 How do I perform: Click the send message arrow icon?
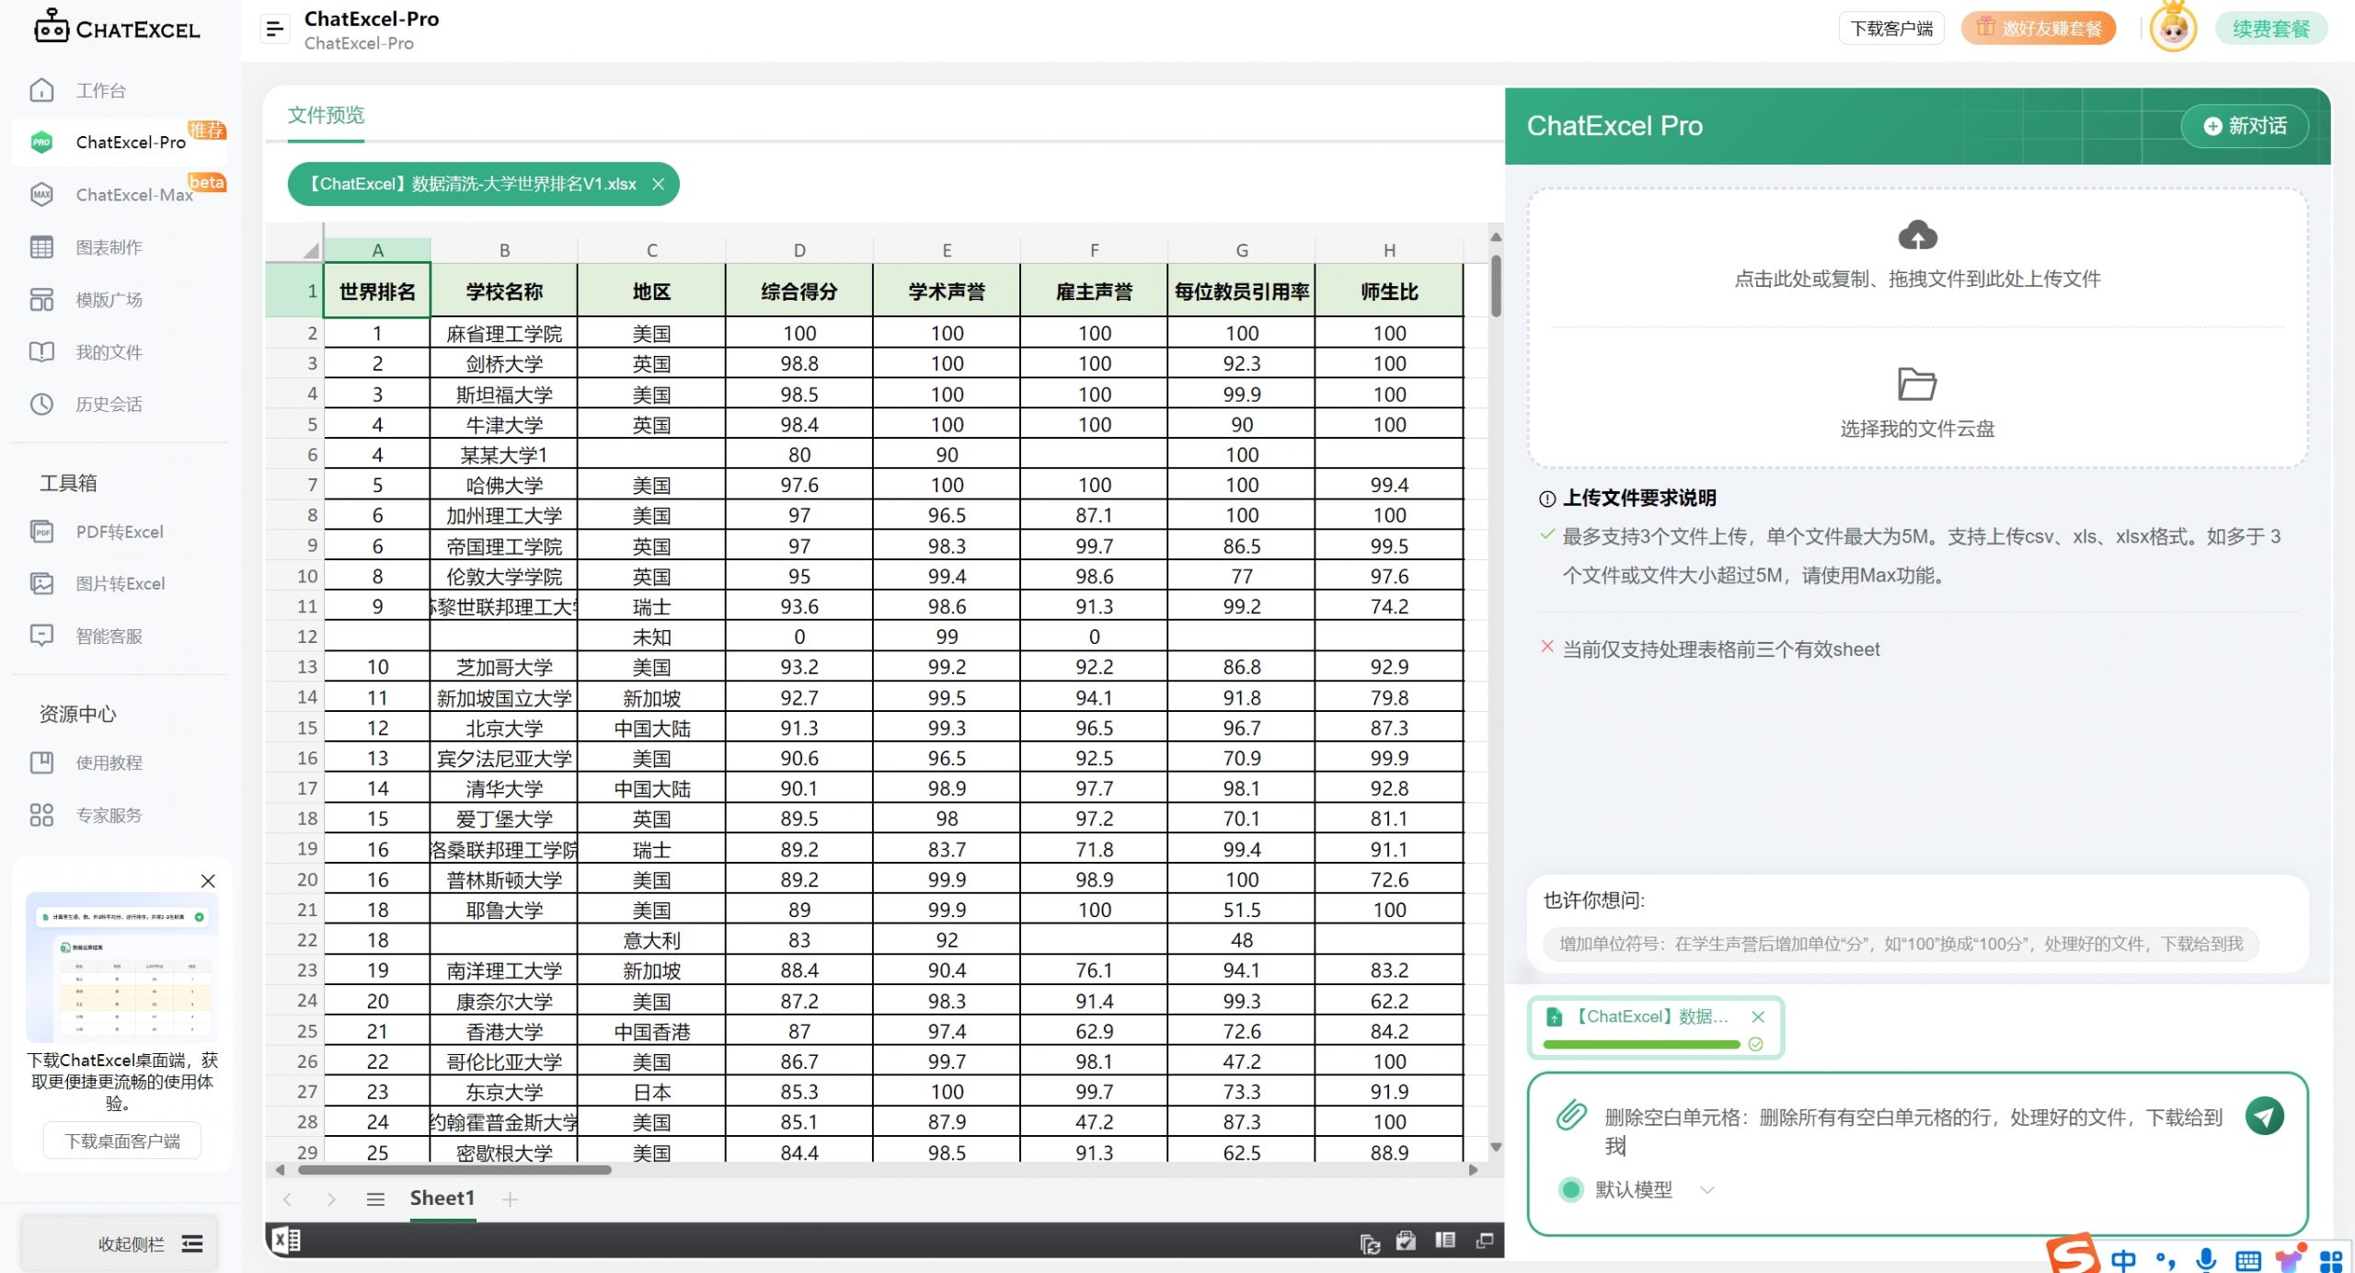tap(2267, 1115)
